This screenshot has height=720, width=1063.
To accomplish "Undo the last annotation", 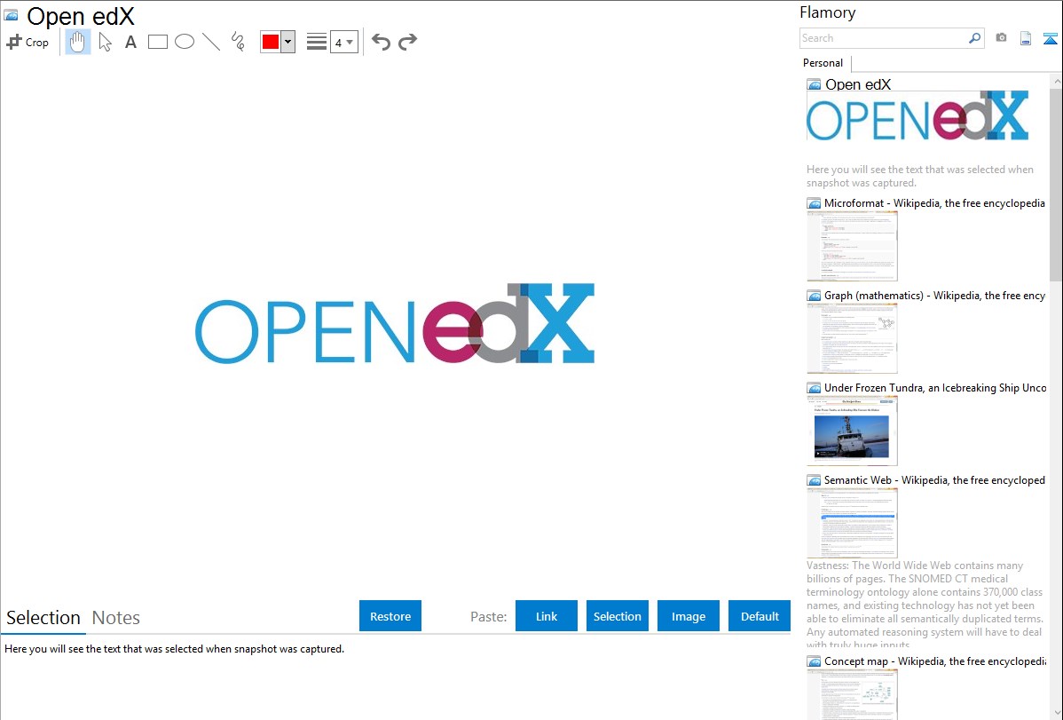I will point(381,42).
